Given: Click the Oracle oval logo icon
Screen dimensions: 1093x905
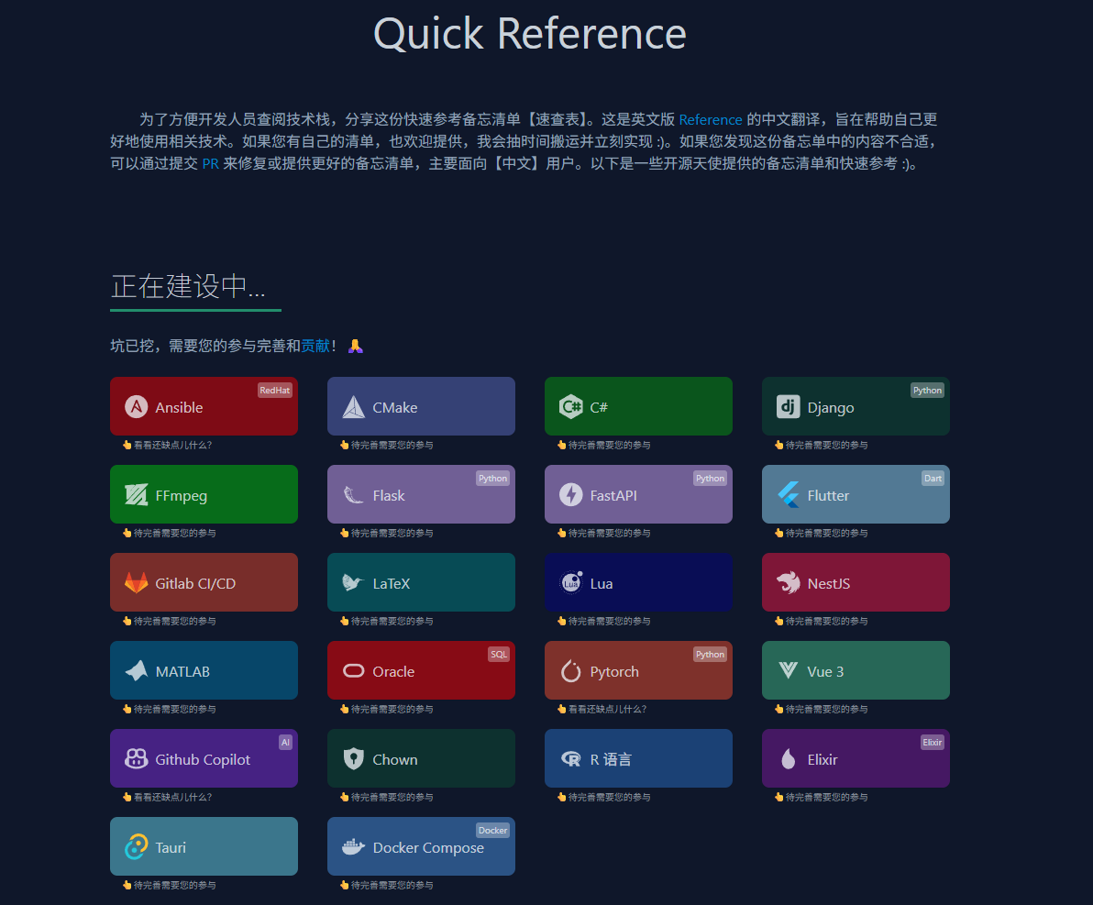Looking at the screenshot, I should point(353,670).
